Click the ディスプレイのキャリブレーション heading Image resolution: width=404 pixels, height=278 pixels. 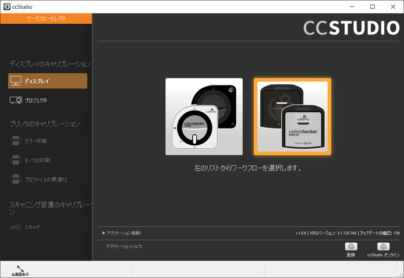(x=50, y=64)
